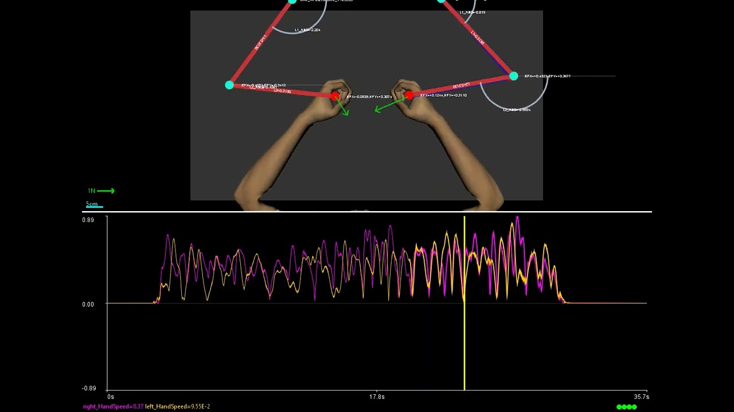
Task: Click the L1_ANG=-2.204 angle label
Action: [307, 30]
